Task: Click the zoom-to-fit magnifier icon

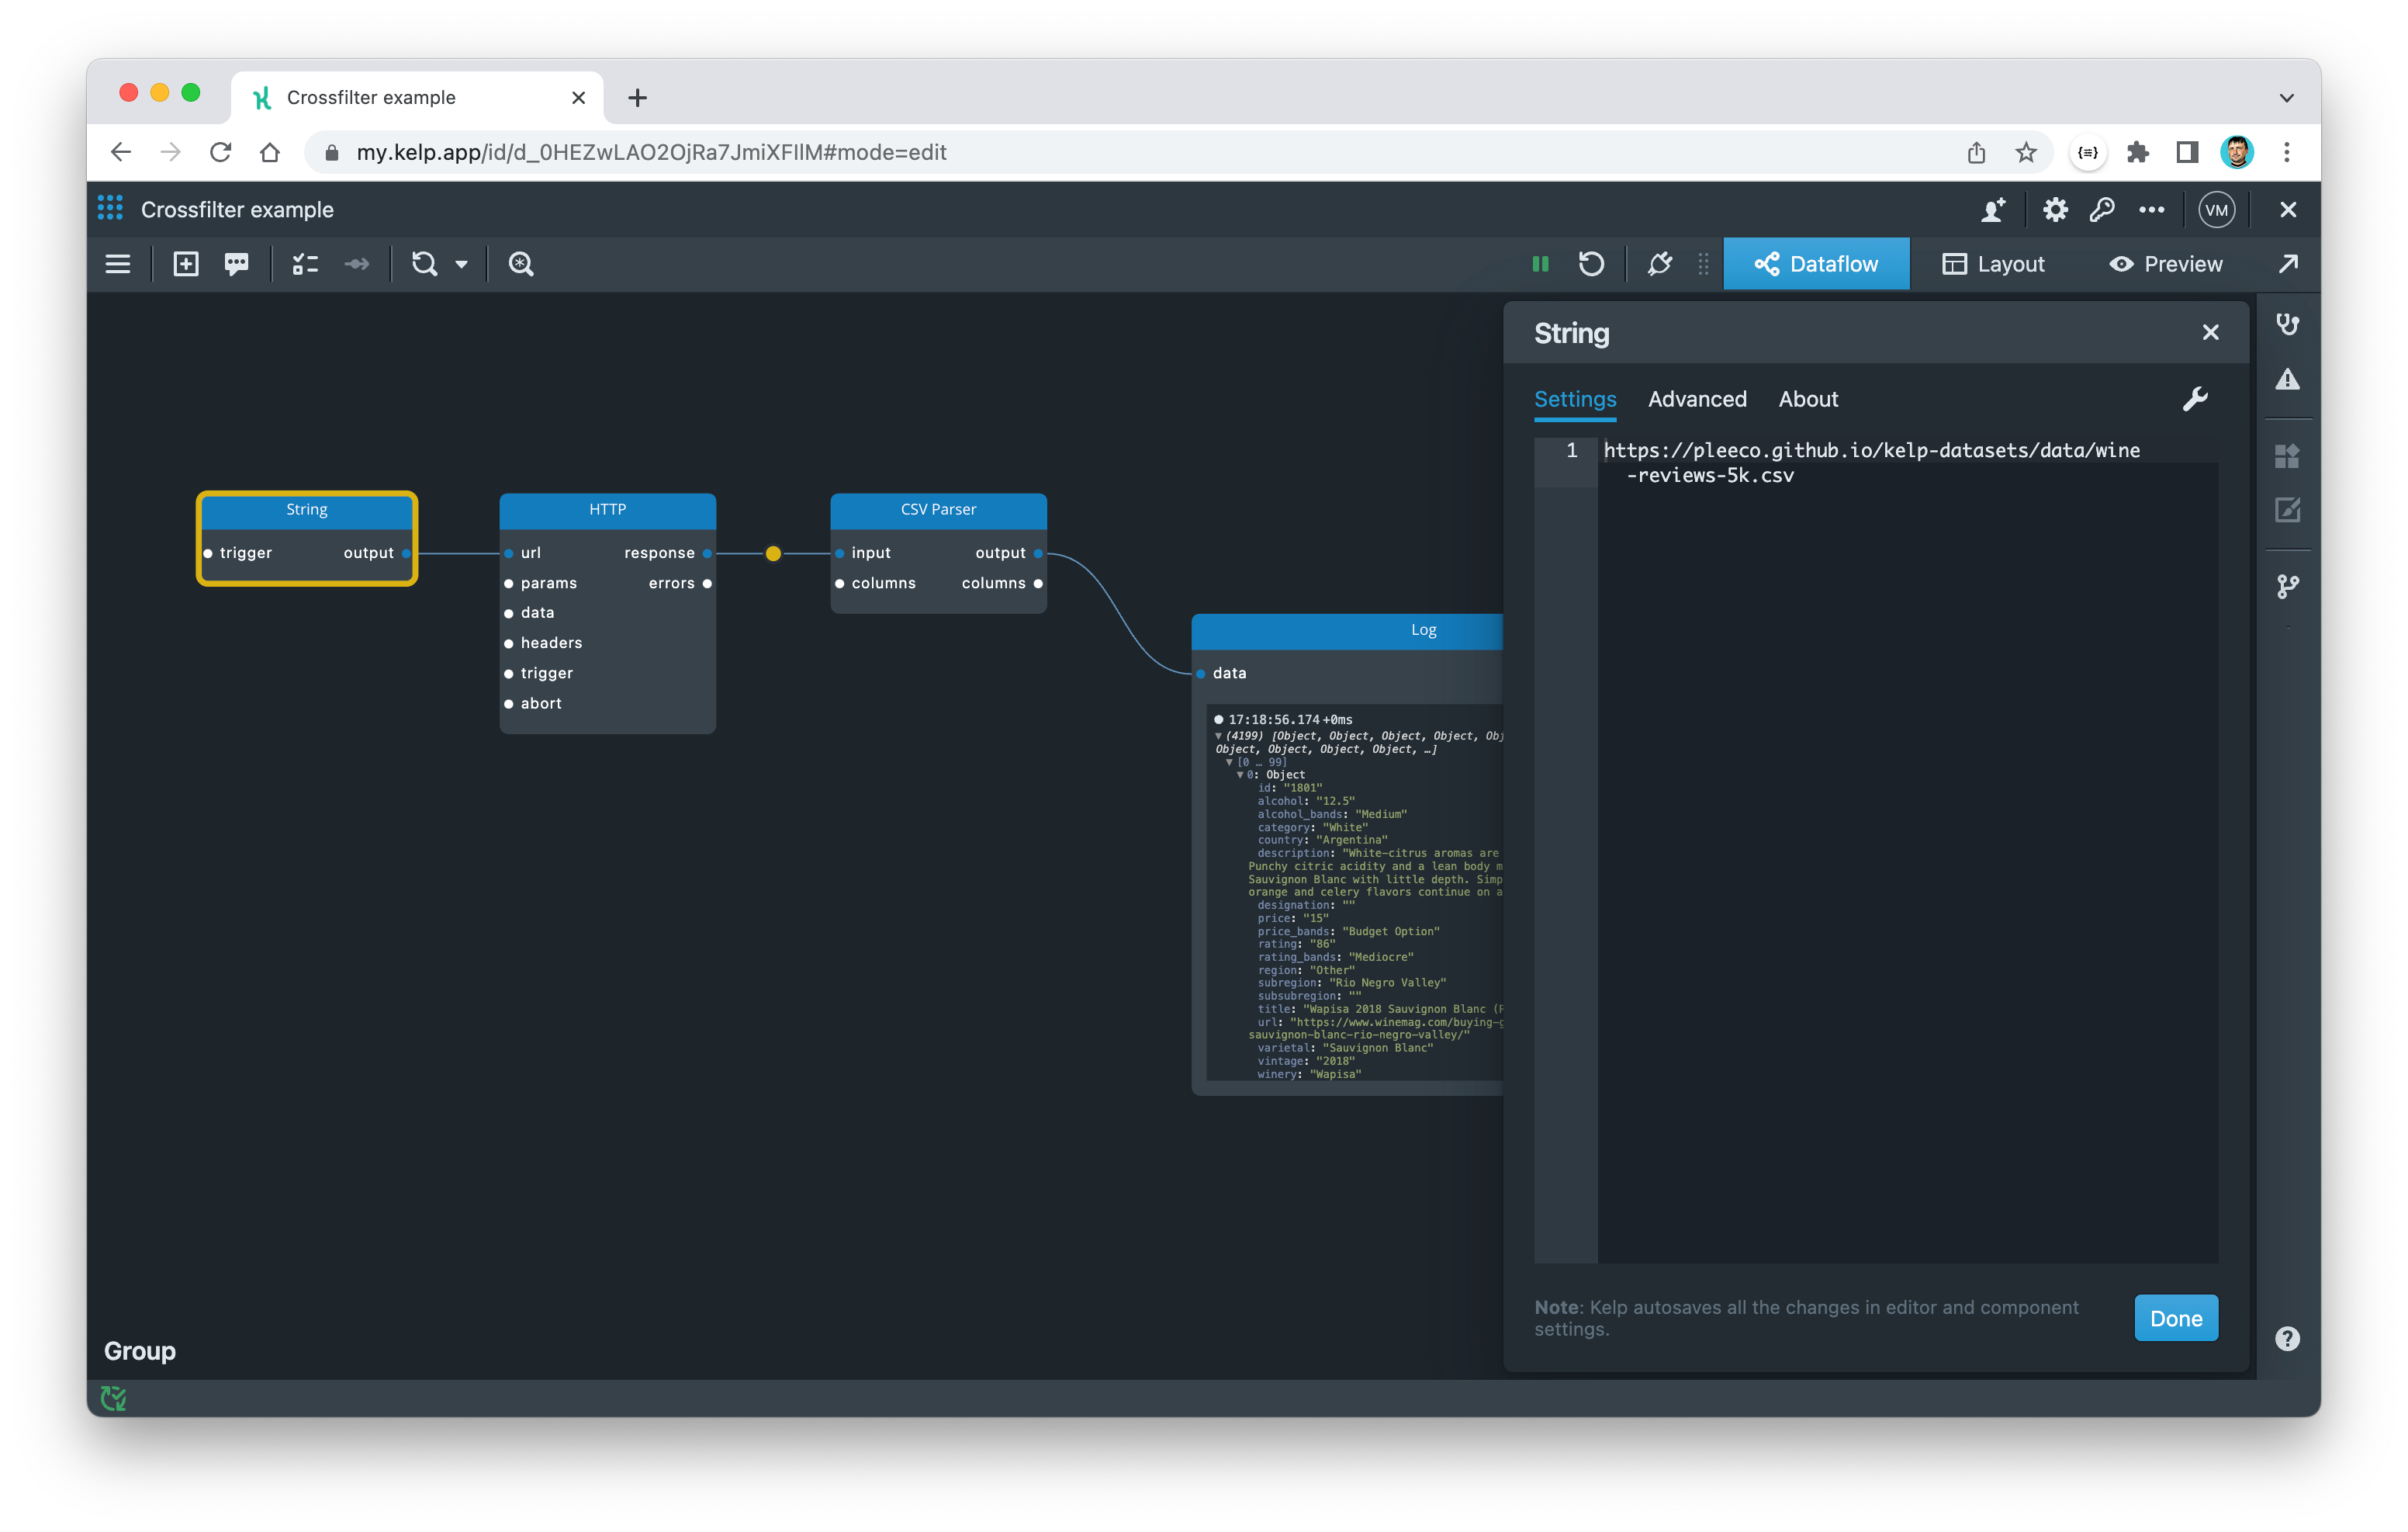Action: point(521,264)
